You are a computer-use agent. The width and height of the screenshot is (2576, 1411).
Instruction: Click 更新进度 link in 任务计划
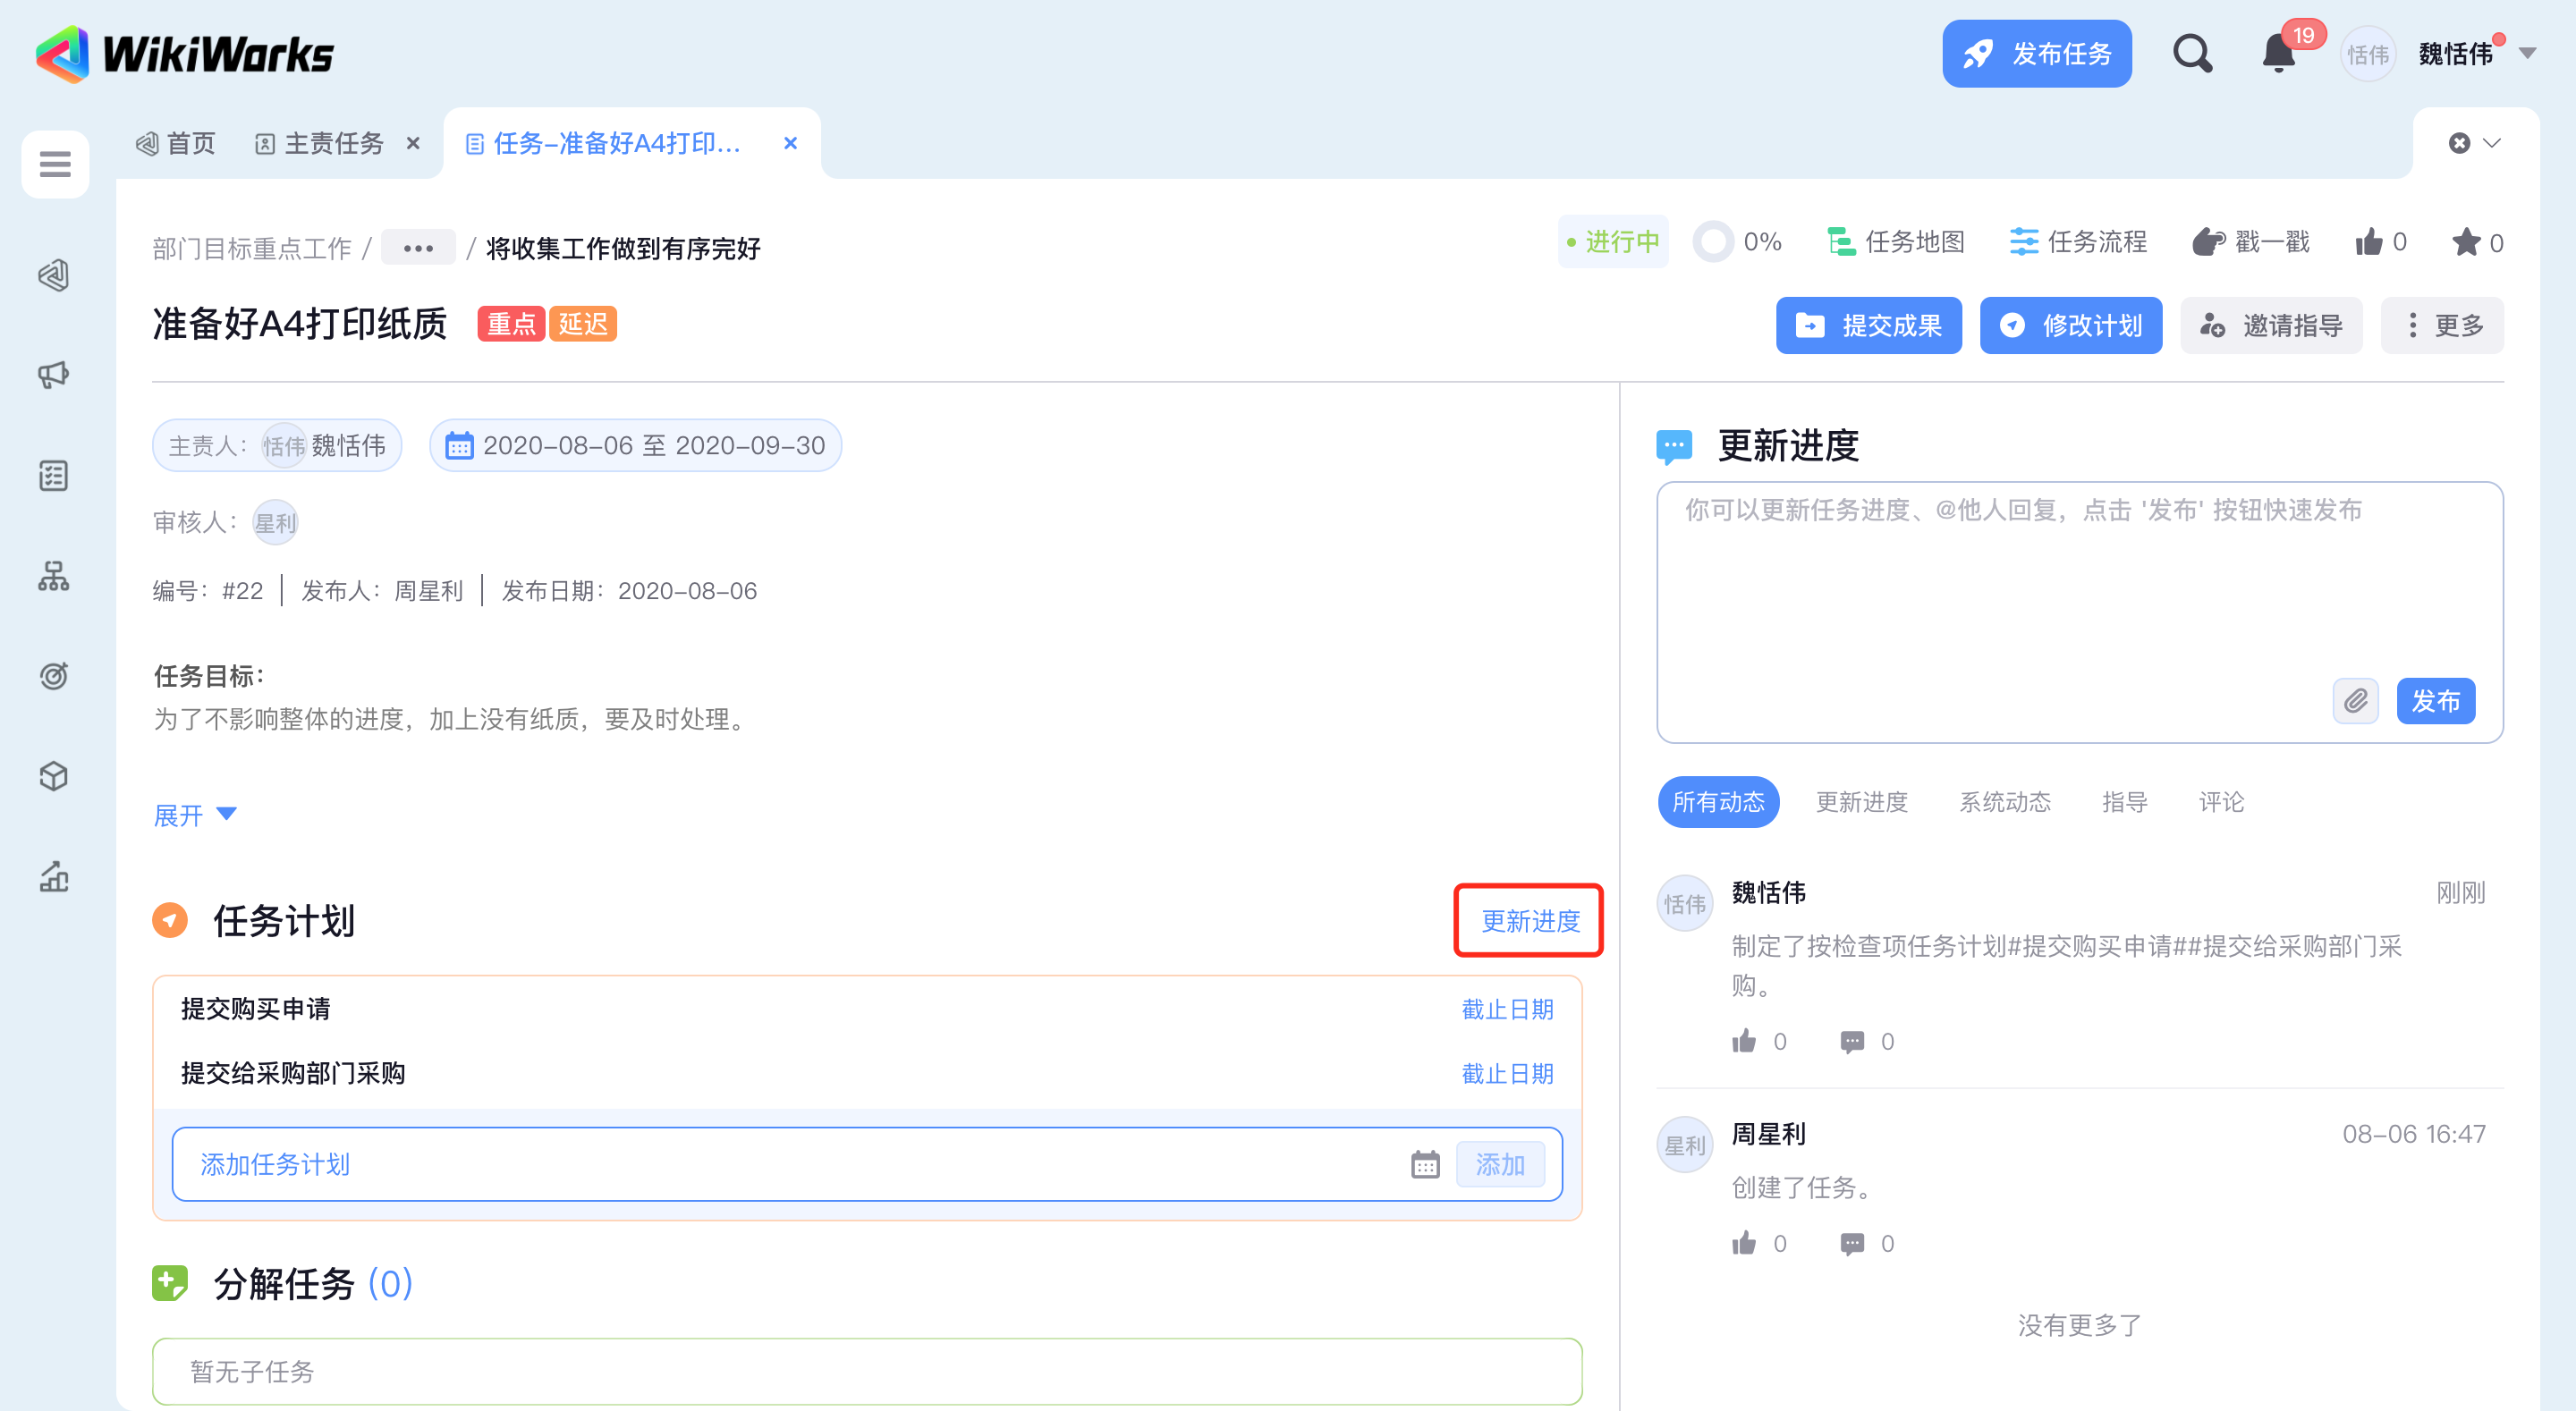click(x=1529, y=920)
